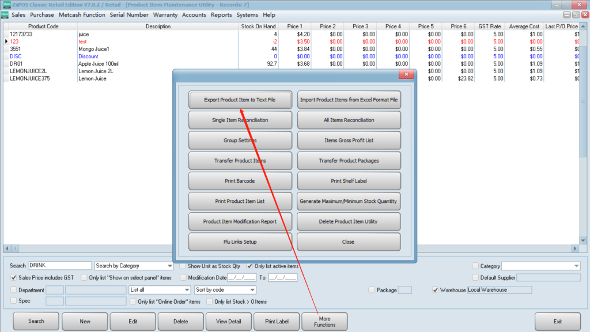Open the Metcash Function menu
The height and width of the screenshot is (332, 590).
pos(82,15)
